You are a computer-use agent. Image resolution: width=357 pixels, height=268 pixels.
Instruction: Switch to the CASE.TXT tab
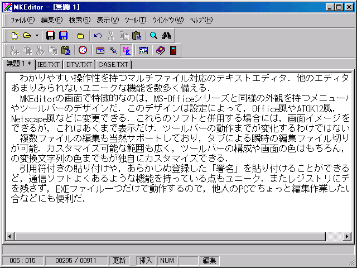113,65
